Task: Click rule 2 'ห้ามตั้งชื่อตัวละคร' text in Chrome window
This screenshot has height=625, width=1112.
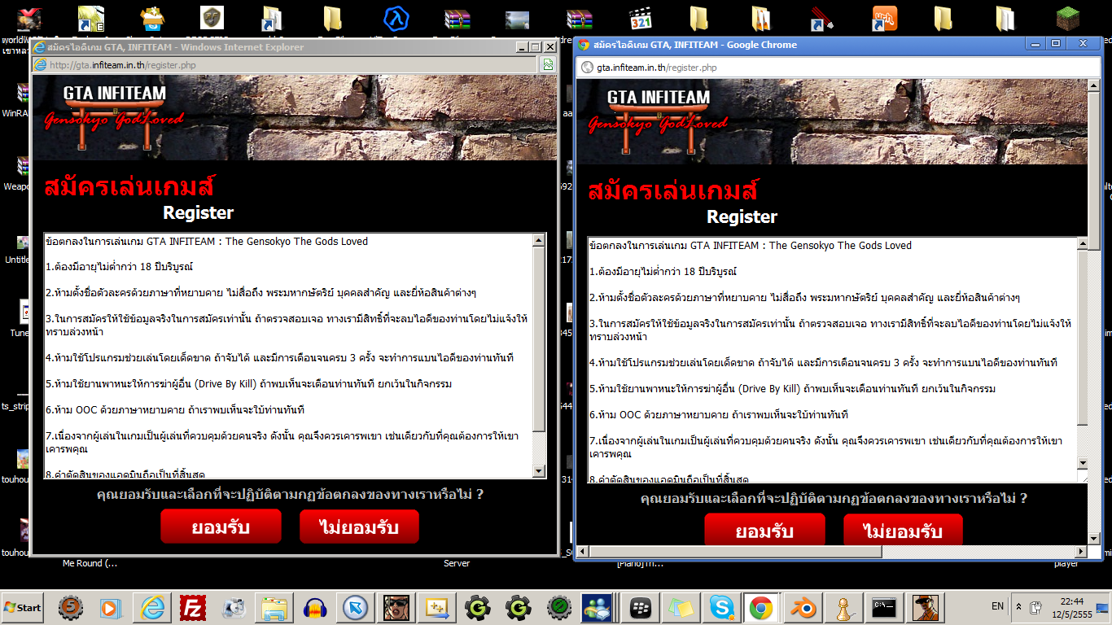Action: pos(804,297)
